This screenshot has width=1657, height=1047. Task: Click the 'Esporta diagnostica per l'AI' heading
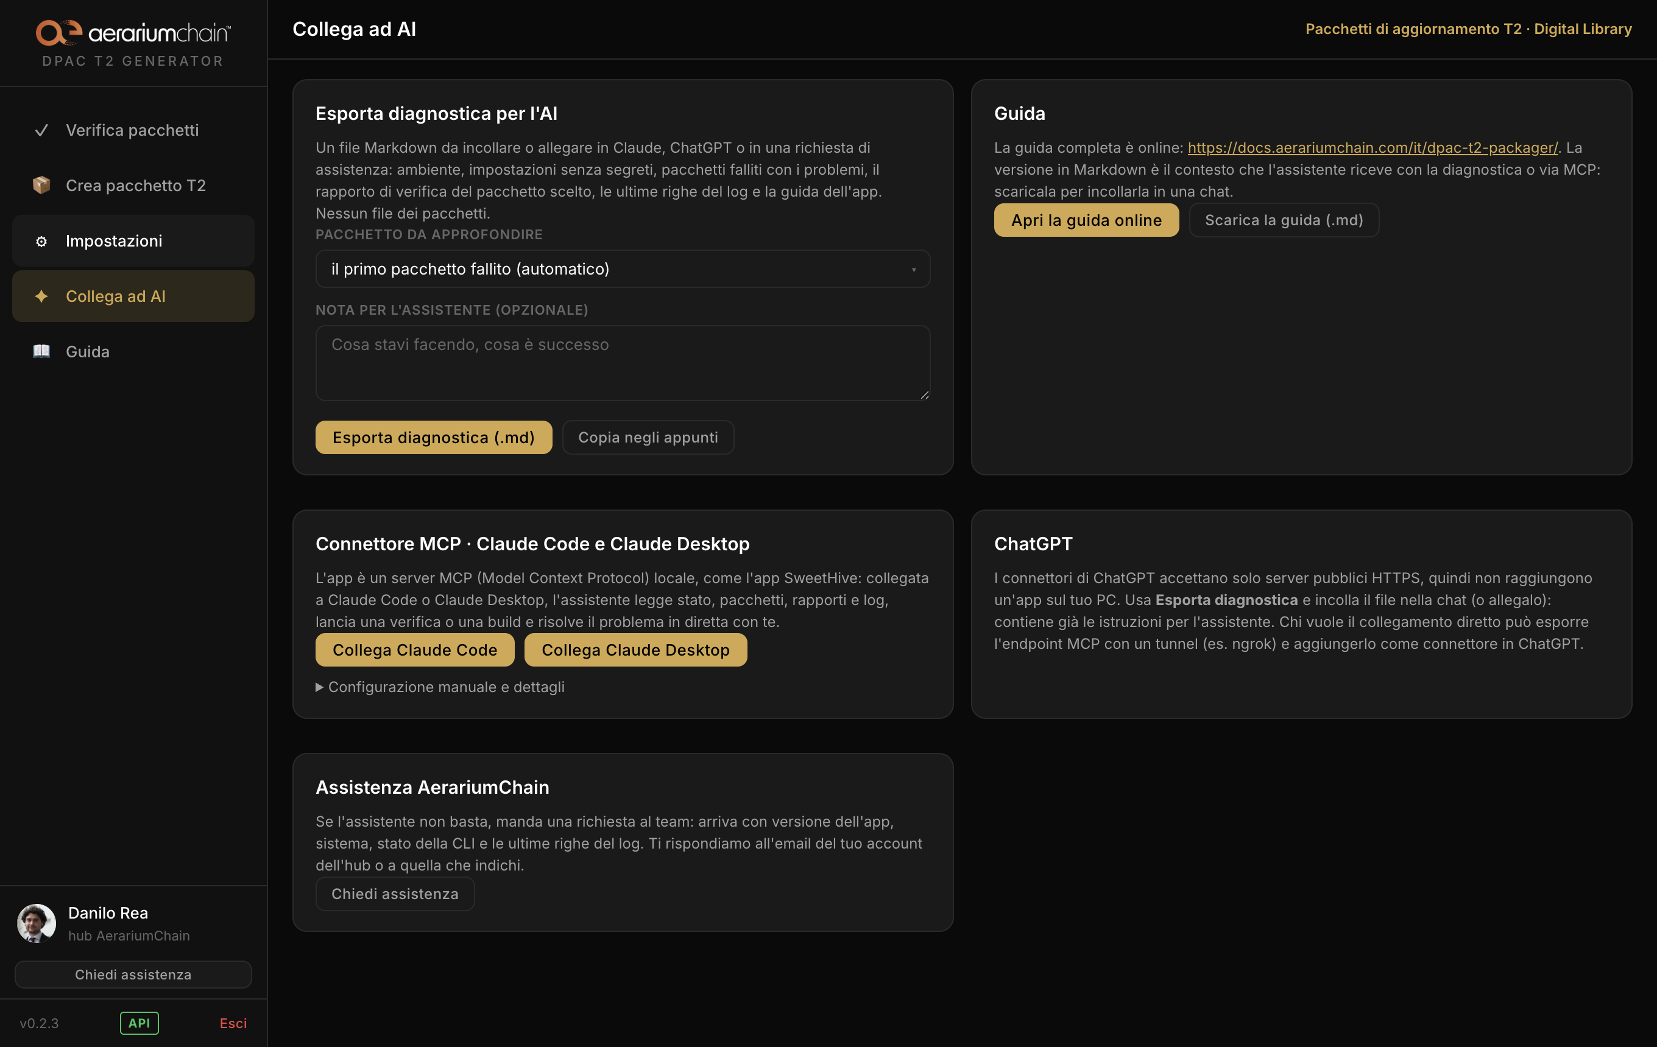pyautogui.click(x=436, y=113)
